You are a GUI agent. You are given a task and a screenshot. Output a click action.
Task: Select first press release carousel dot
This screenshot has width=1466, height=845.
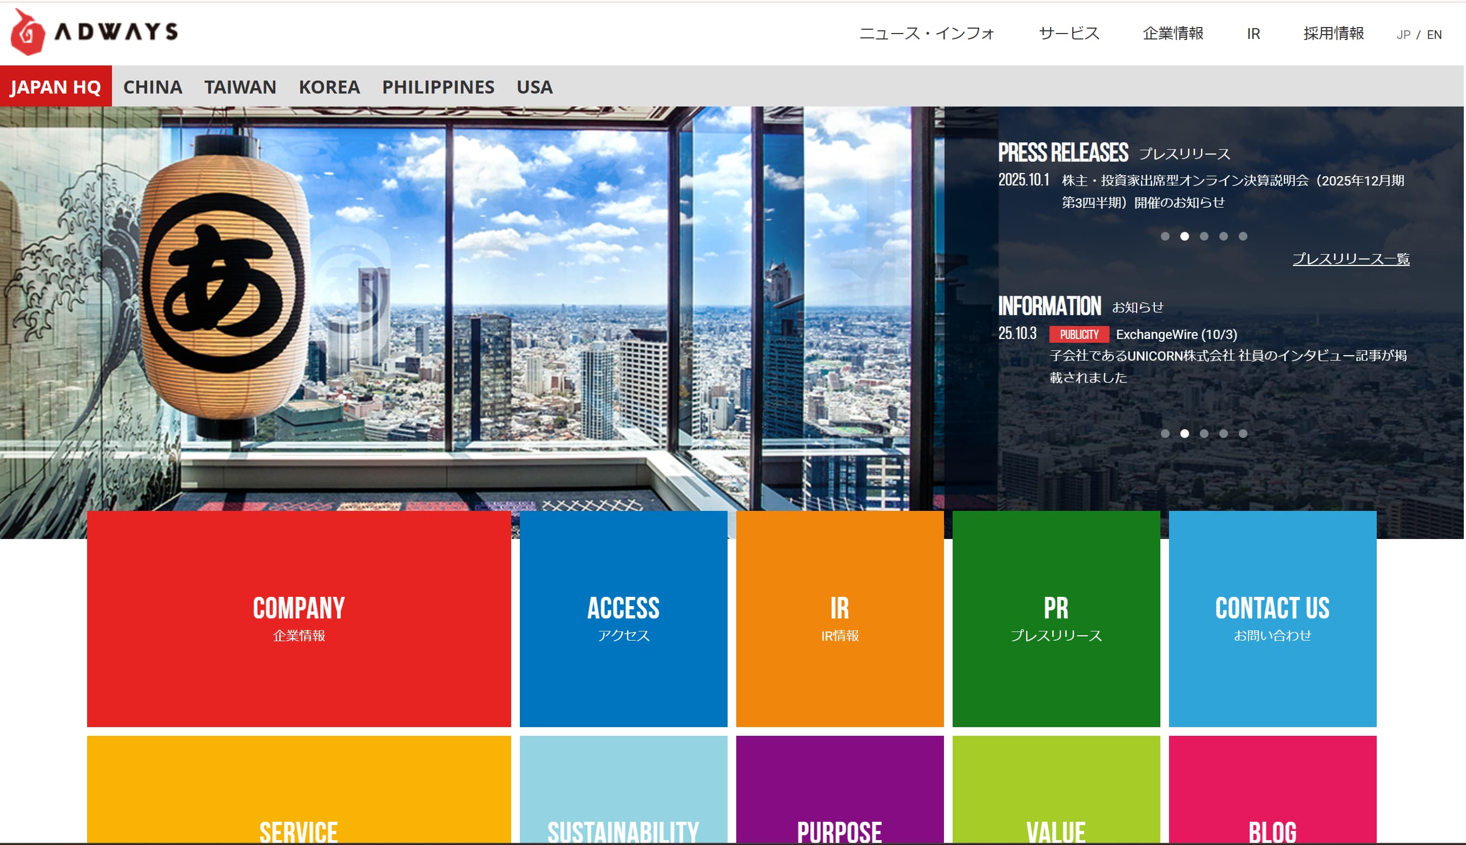tap(1165, 236)
